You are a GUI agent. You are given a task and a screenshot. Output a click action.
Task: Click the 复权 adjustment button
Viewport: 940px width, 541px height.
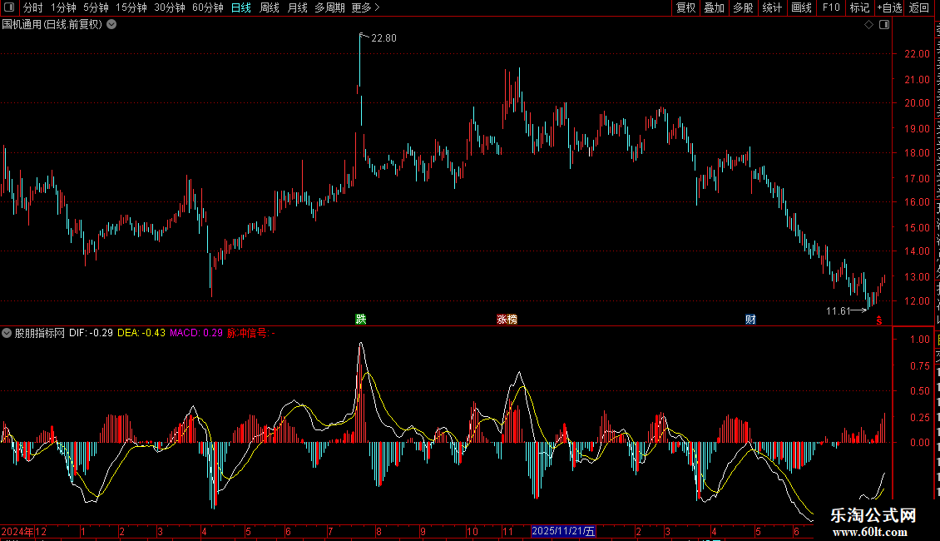pyautogui.click(x=685, y=7)
